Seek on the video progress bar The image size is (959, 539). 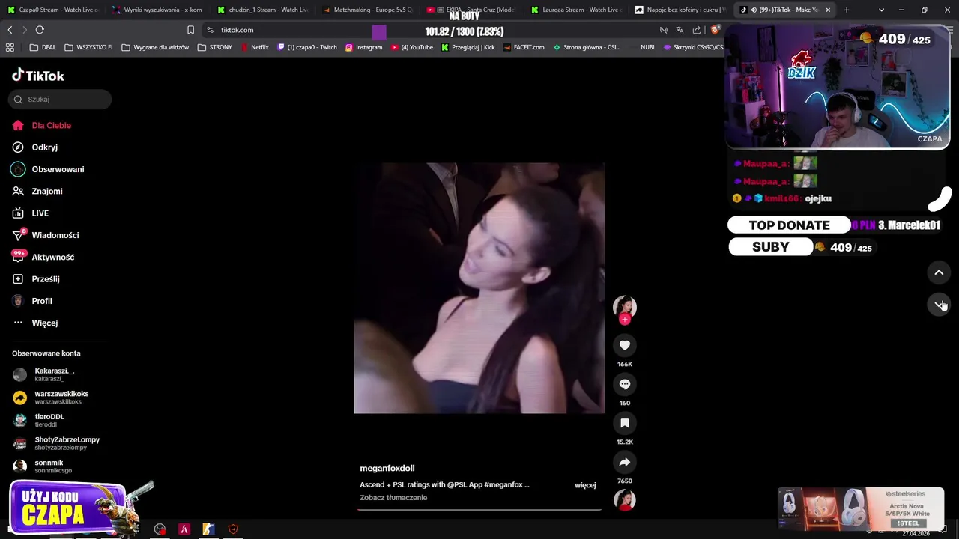click(x=479, y=510)
